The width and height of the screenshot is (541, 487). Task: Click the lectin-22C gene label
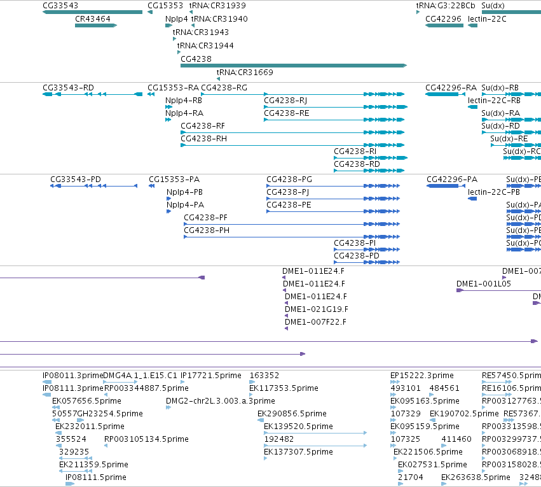(487, 18)
